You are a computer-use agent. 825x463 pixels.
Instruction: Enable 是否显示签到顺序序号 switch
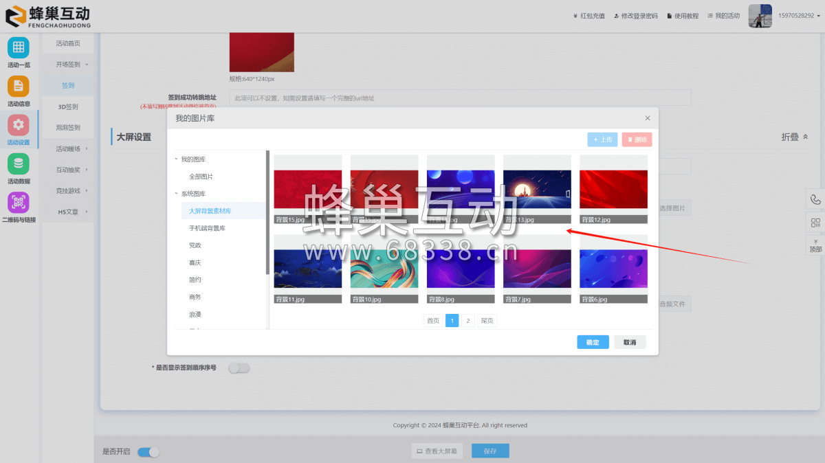(239, 368)
